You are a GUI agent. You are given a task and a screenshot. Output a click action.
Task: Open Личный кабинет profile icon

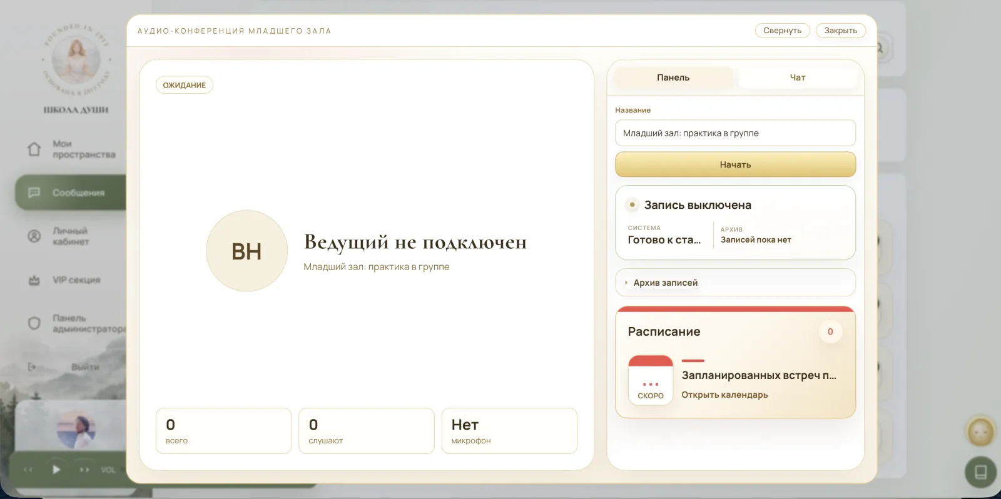click(34, 236)
